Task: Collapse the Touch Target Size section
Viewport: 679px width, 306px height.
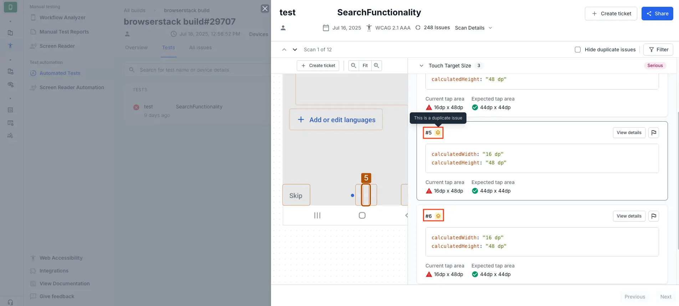Action: [421, 66]
